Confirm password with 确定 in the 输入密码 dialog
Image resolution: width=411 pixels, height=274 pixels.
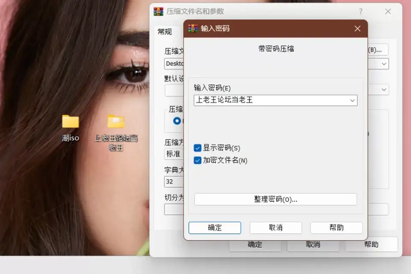(x=214, y=228)
